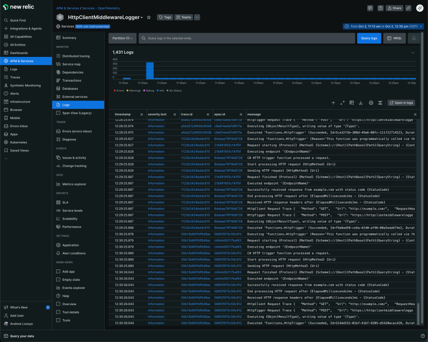Download the logs table data
Image resolution: width=428 pixels, height=342 pixels.
(x=360, y=102)
